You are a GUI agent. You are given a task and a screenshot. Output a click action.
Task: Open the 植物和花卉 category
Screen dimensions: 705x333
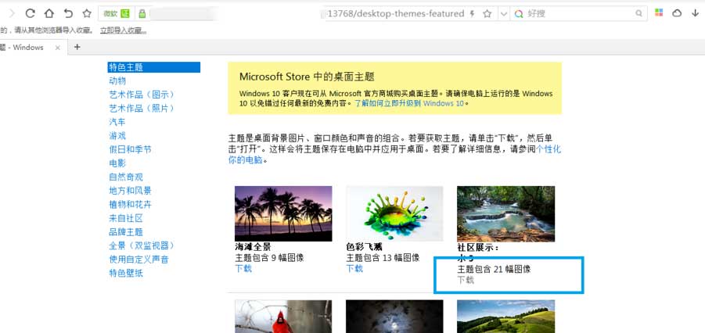130,205
